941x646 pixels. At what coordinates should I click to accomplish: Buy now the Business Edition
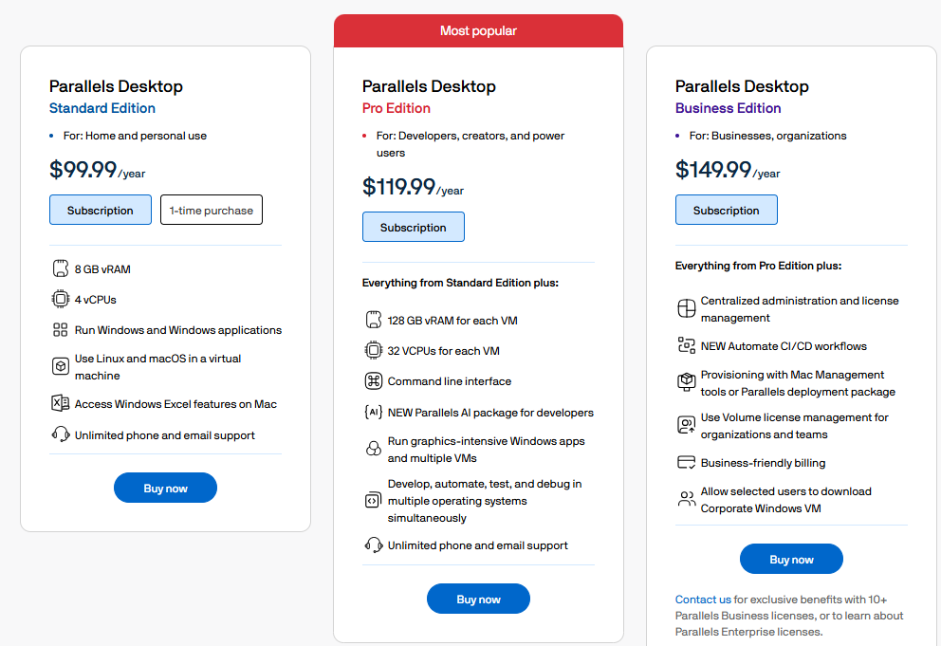click(x=791, y=559)
